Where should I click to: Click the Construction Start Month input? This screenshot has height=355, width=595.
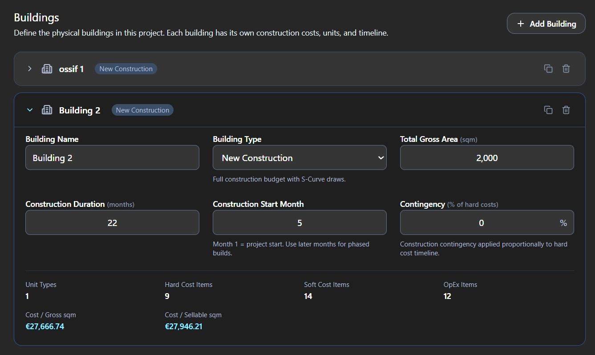[300, 222]
